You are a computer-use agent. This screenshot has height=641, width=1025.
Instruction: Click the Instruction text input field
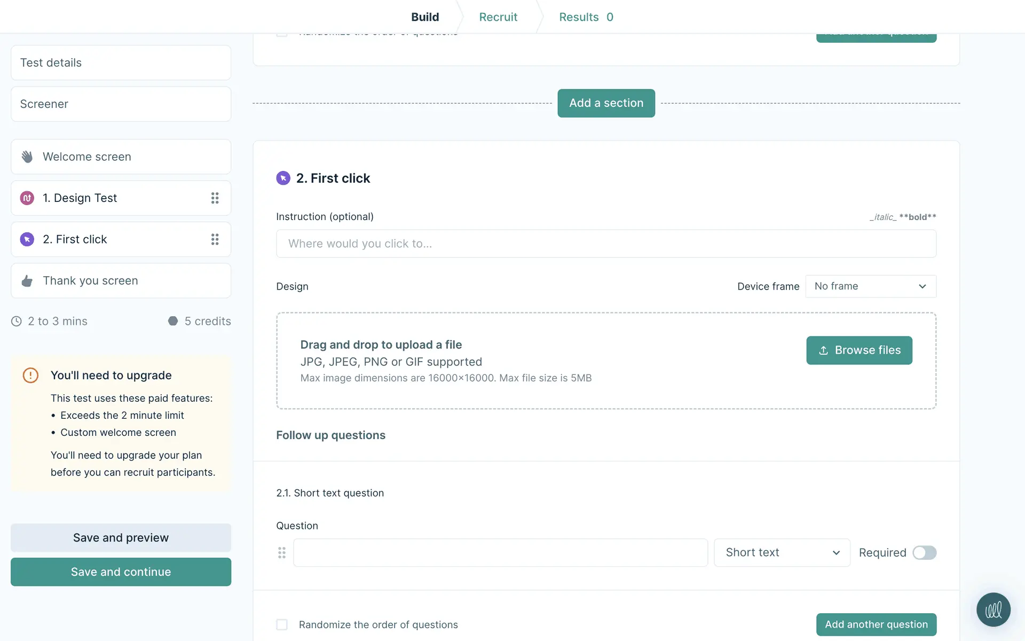[x=606, y=244]
